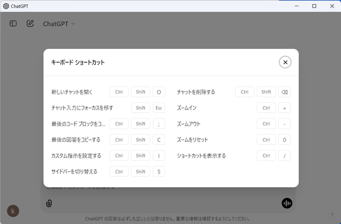Click Ctrl key in ズームをリセット row
Image resolution: width=341 pixels, height=224 pixels.
[266, 140]
